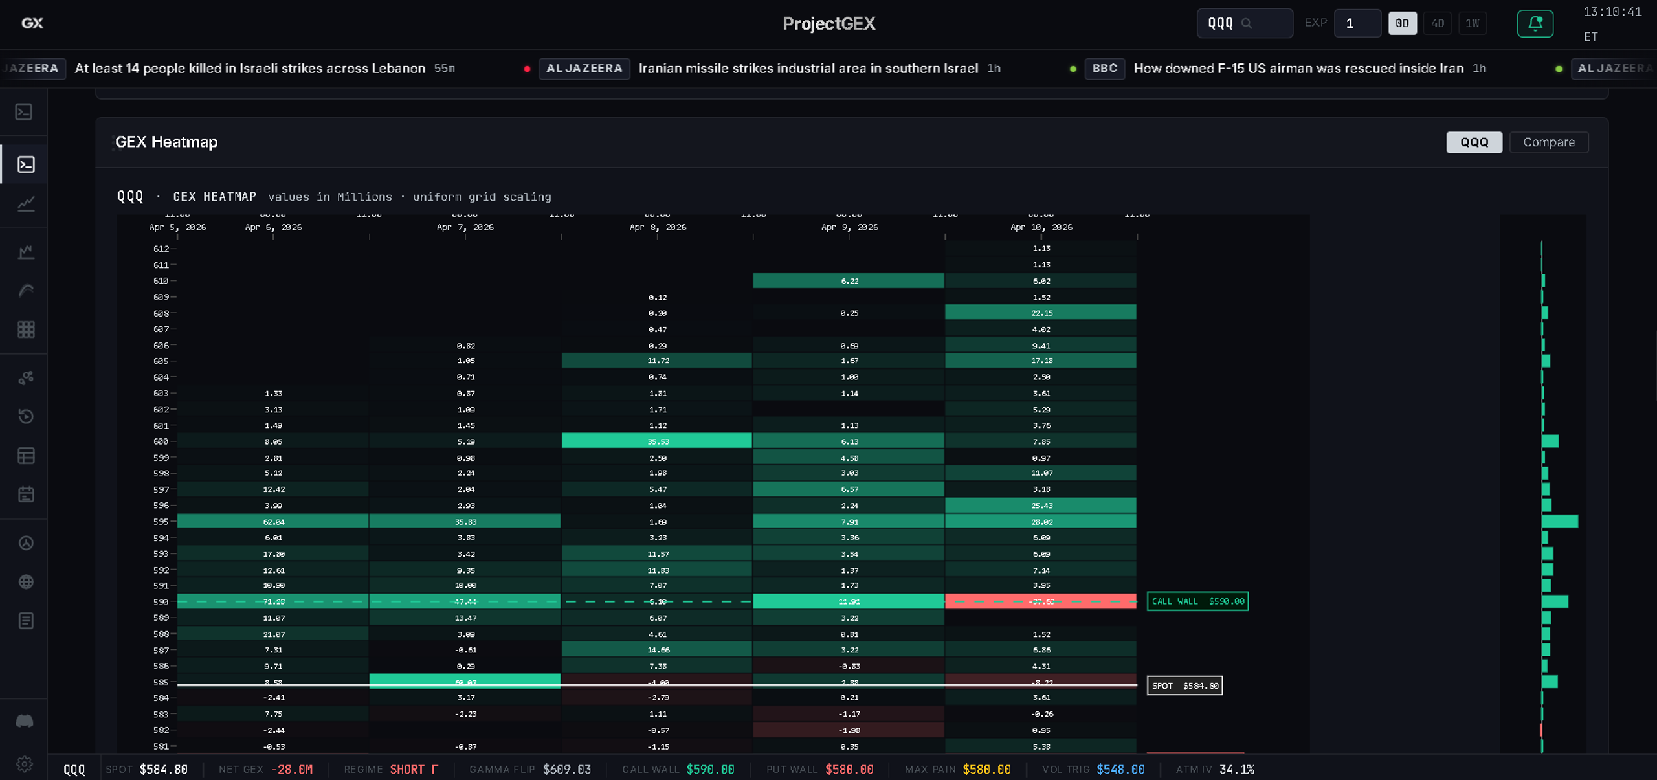Select the 0D expiry toggle
This screenshot has height=780, width=1657.
click(x=1402, y=23)
